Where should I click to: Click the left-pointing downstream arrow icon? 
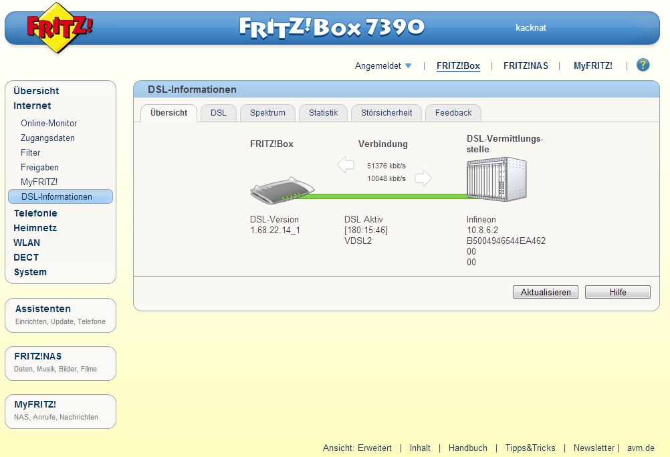point(346,165)
